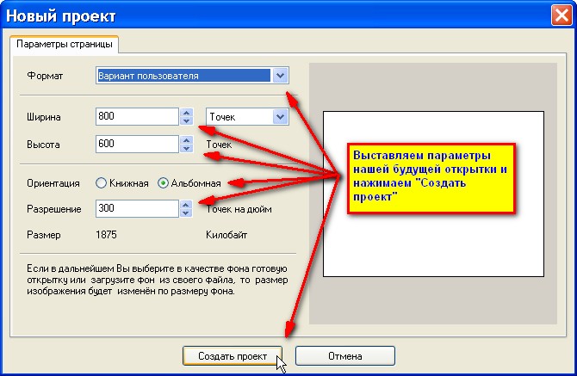Image resolution: width=577 pixels, height=376 pixels.
Task: Click the Создать проект button
Action: click(x=233, y=356)
